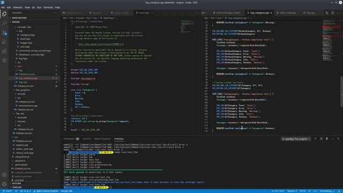Close the terminal panel
Image resolution: width=343 pixels, height=193 pixels.
[x=338, y=139]
